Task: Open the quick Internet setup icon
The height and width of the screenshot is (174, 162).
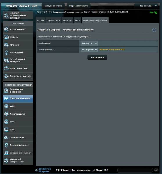Action: pyautogui.click(x=6, y=16)
